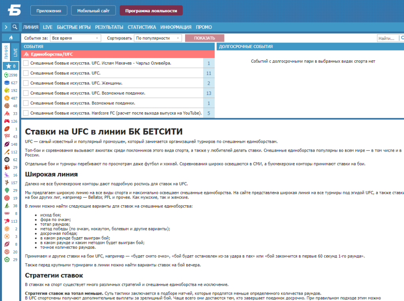Open the Все время period dropdown
This screenshot has width=404, height=301.
(x=75, y=38)
